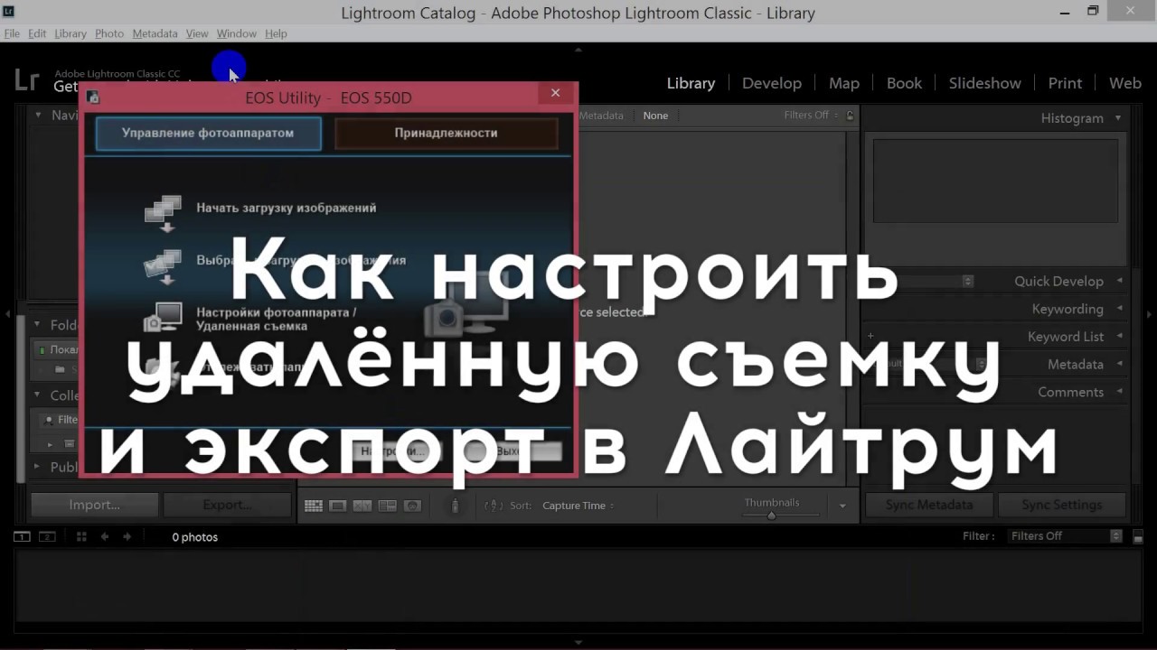Select the Painter spray can tool
Viewport: 1157px width, 650px height.
(x=456, y=506)
